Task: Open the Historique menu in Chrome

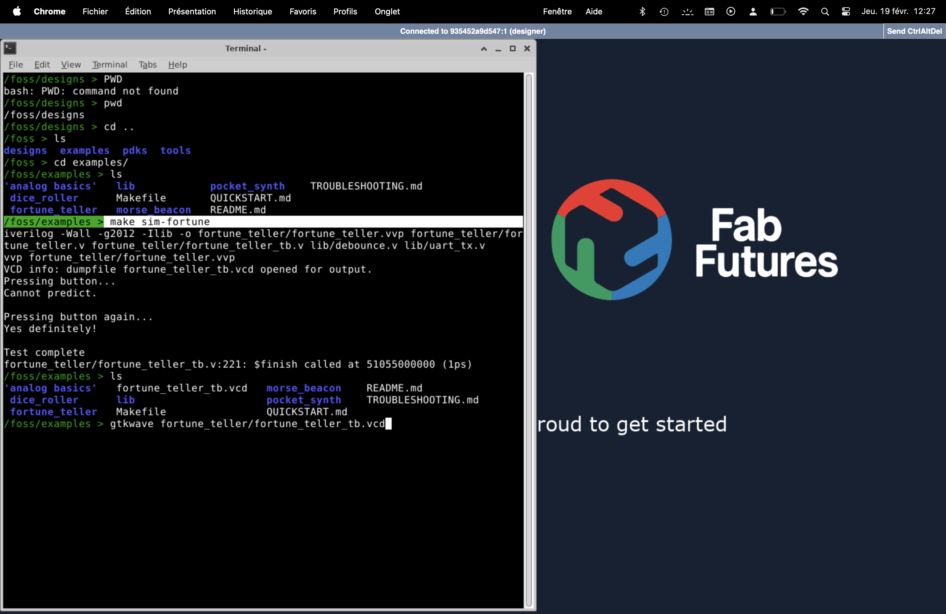Action: (252, 12)
